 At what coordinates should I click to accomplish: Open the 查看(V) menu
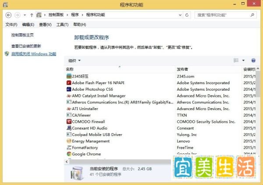click(45, 25)
